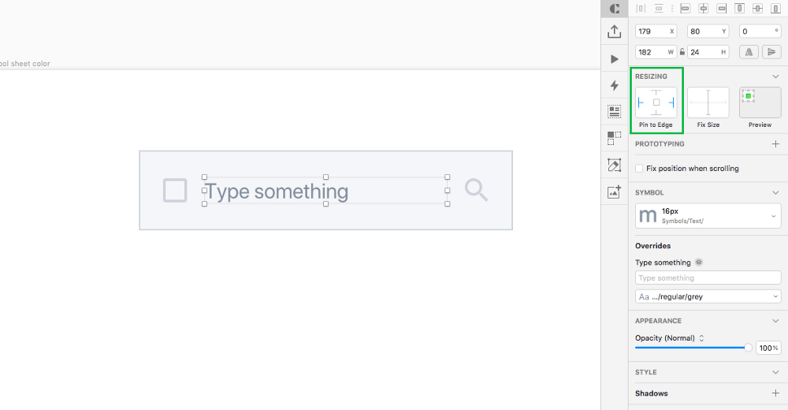This screenshot has height=410, width=788.
Task: Click the align left edges icon
Action: tap(685, 8)
